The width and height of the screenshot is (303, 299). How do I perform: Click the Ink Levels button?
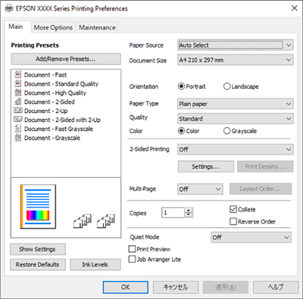95,264
